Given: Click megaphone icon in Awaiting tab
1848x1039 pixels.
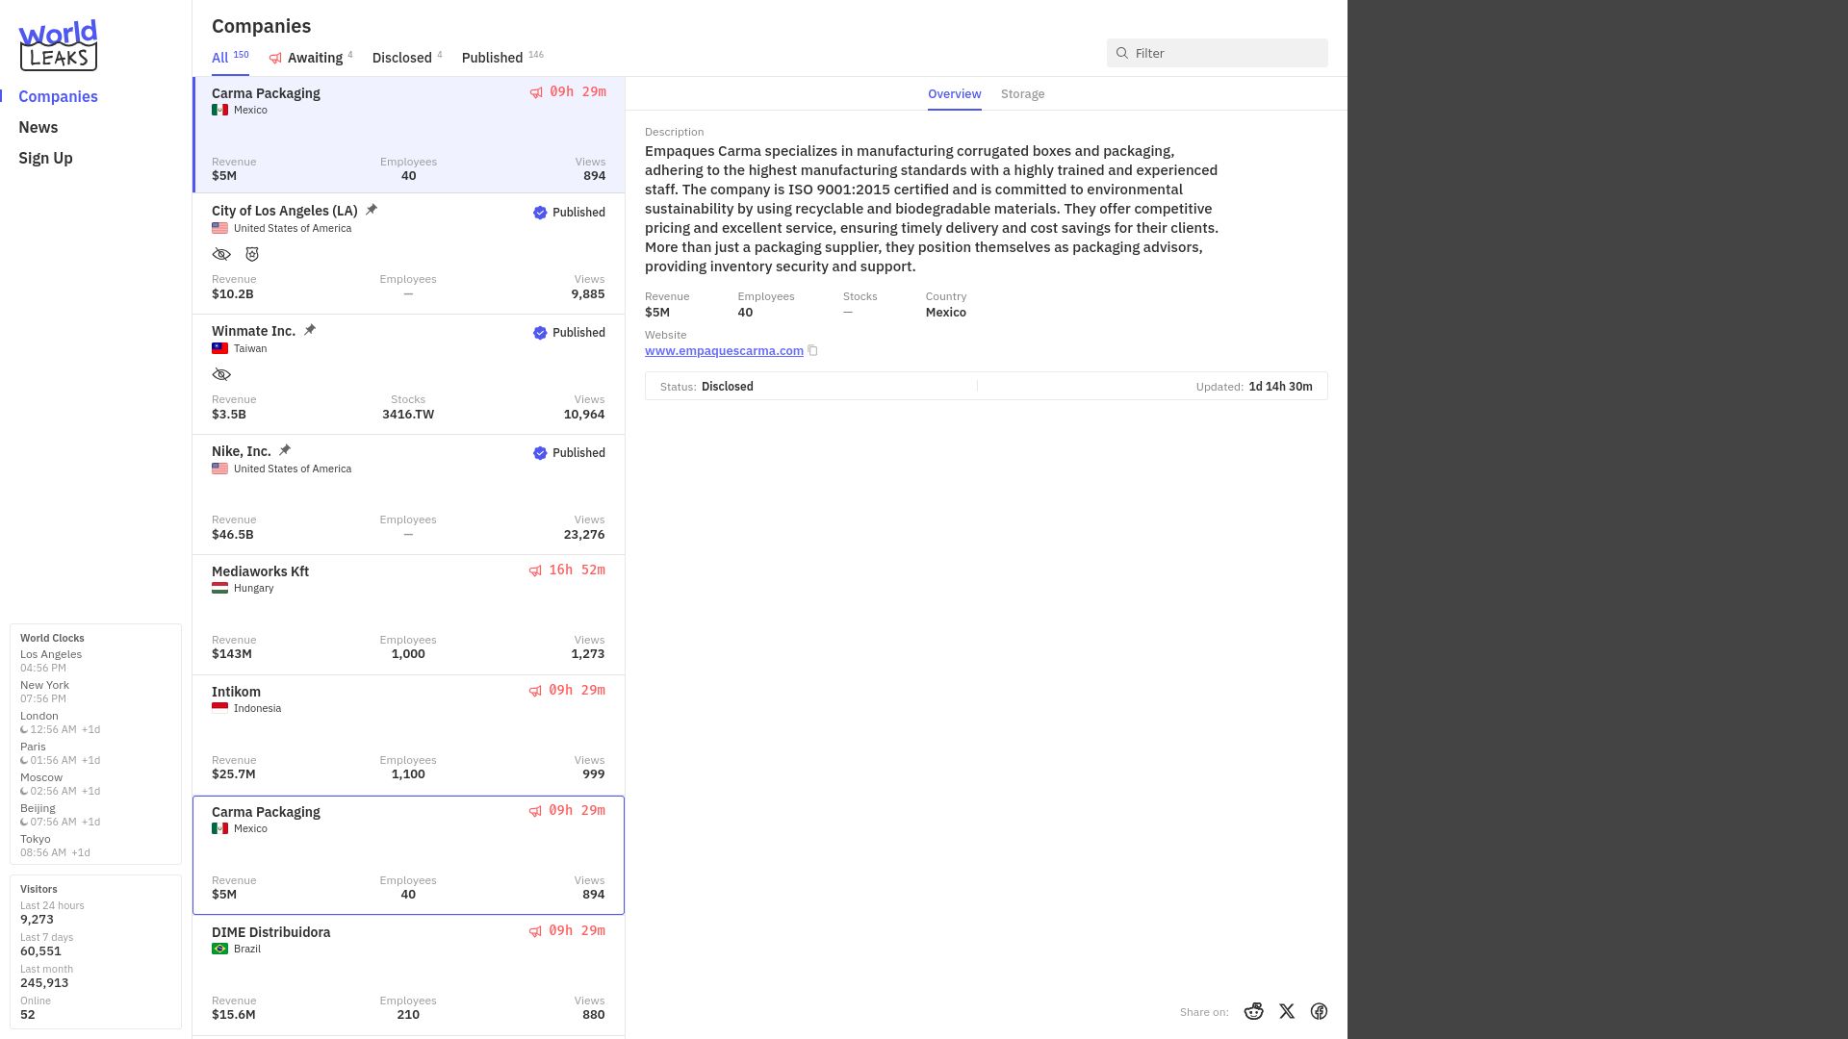Looking at the screenshot, I should (x=275, y=59).
